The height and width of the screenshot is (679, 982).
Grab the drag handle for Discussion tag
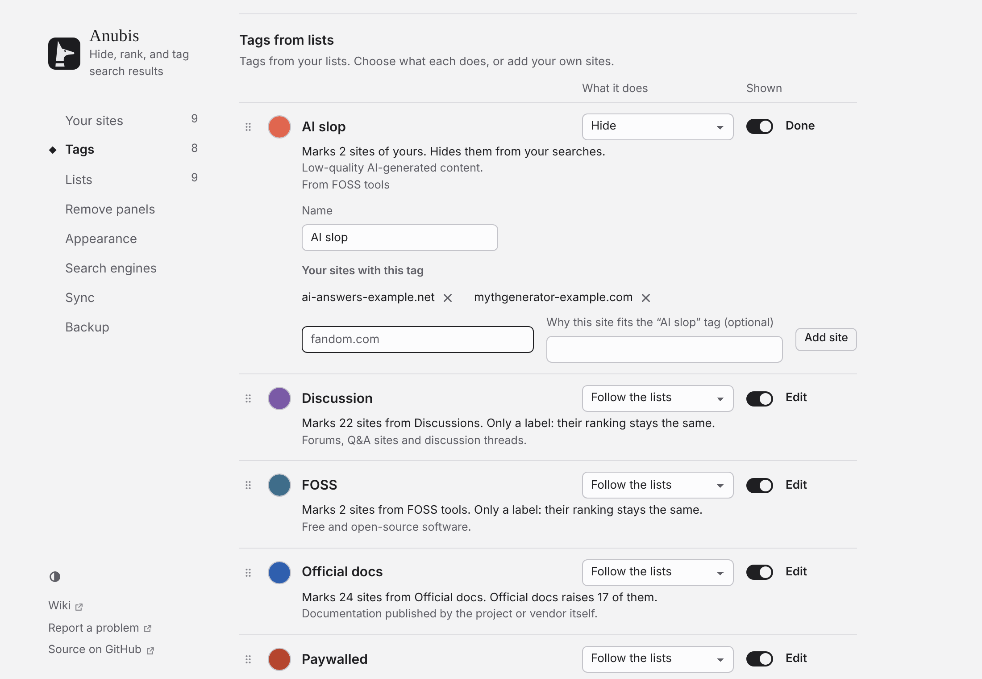point(248,398)
